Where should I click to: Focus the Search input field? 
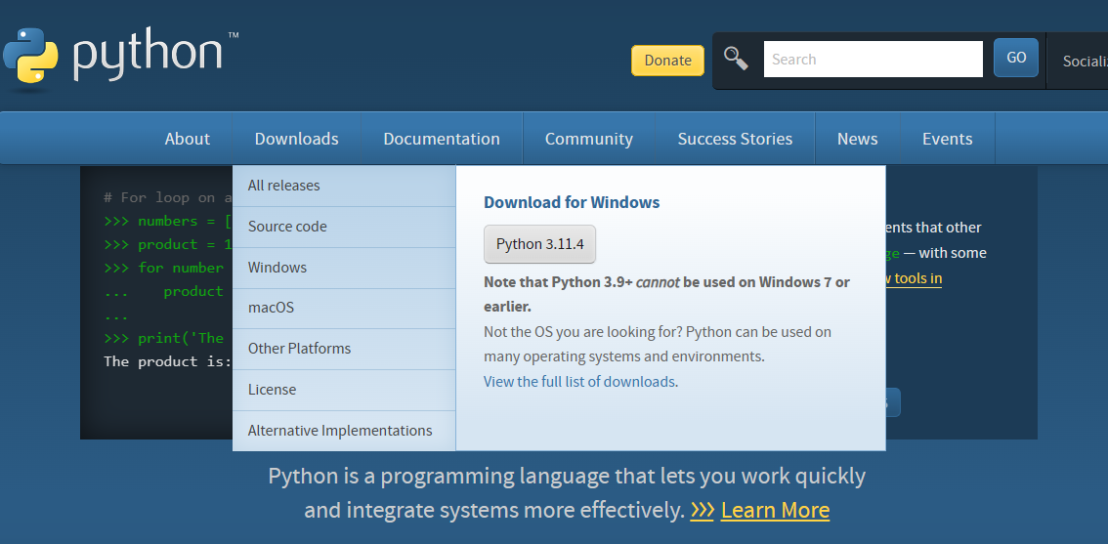click(873, 60)
